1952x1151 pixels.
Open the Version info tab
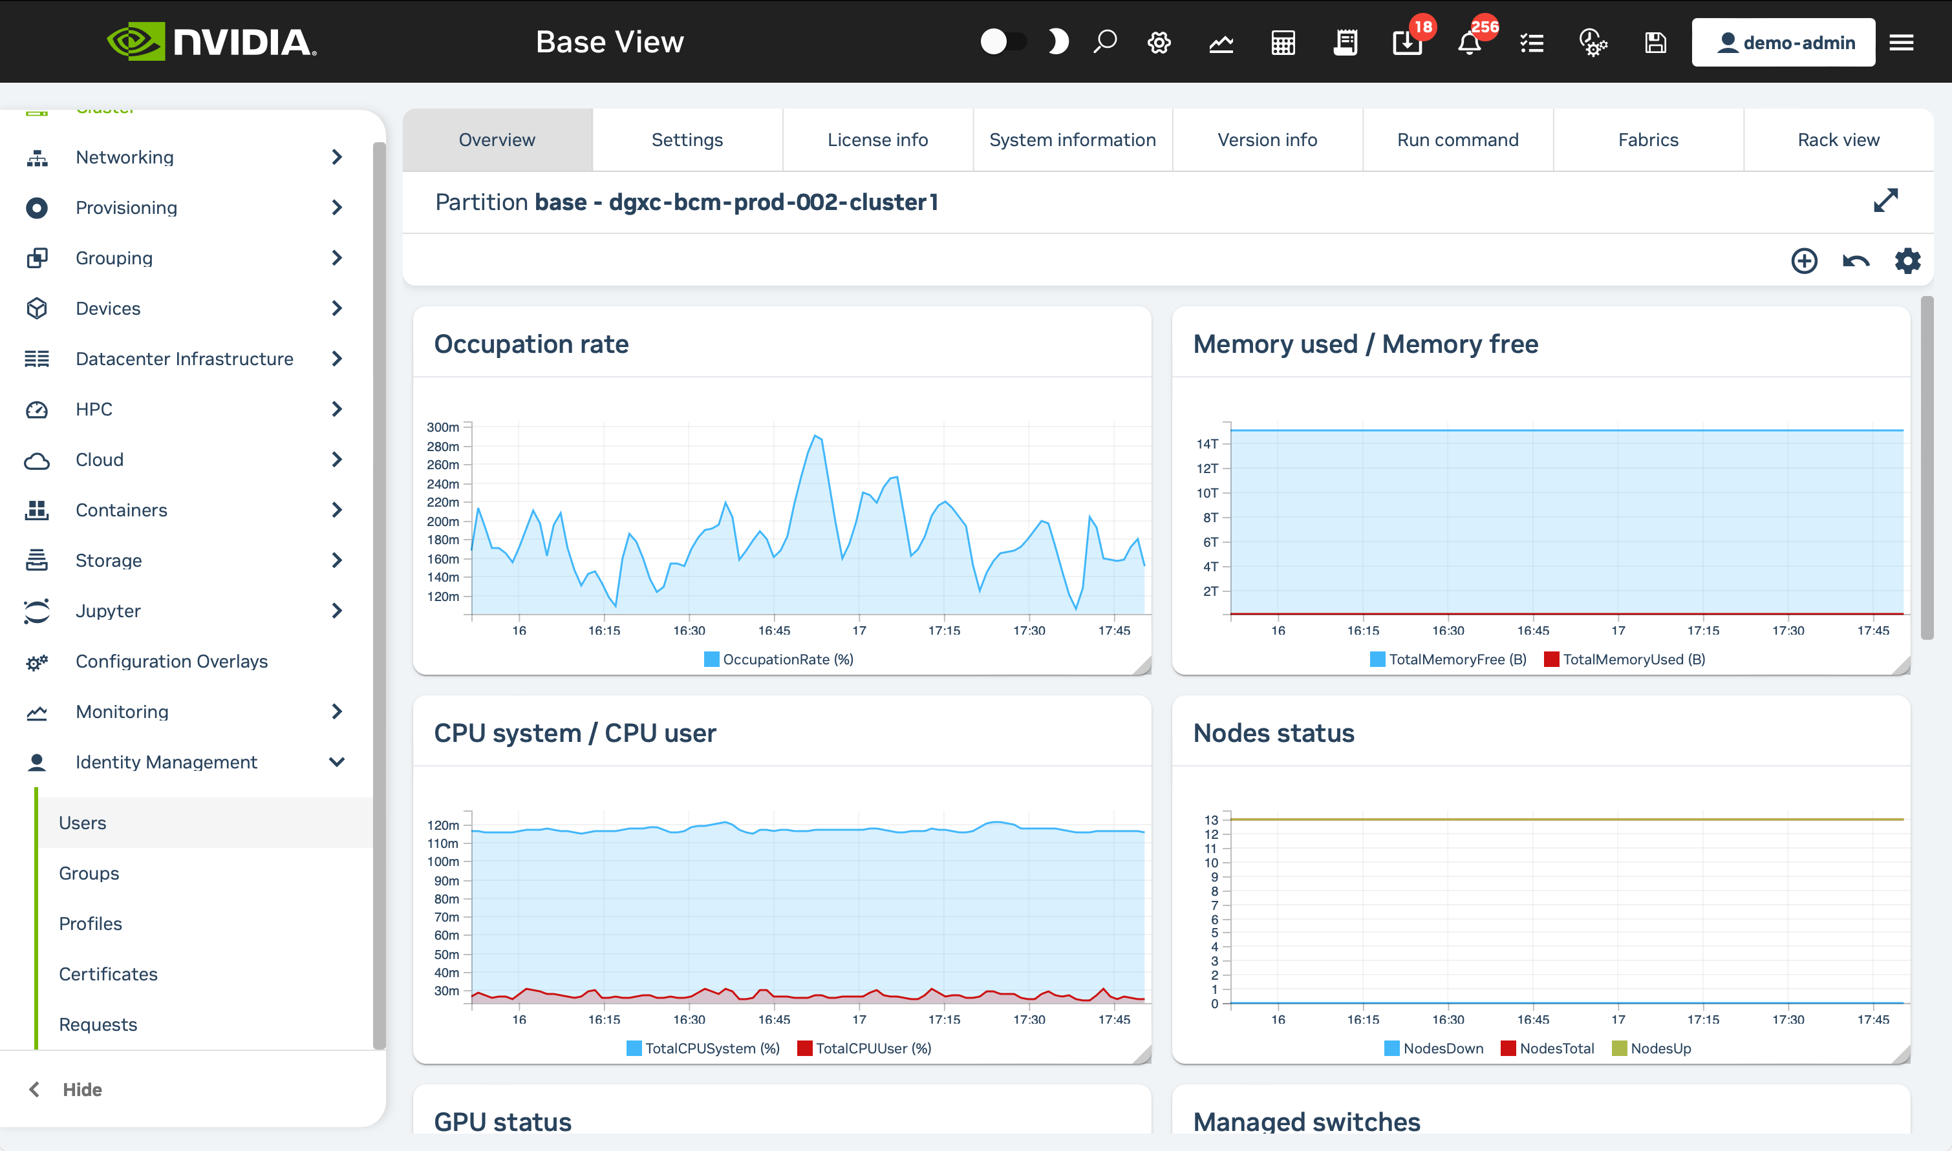(x=1268, y=140)
